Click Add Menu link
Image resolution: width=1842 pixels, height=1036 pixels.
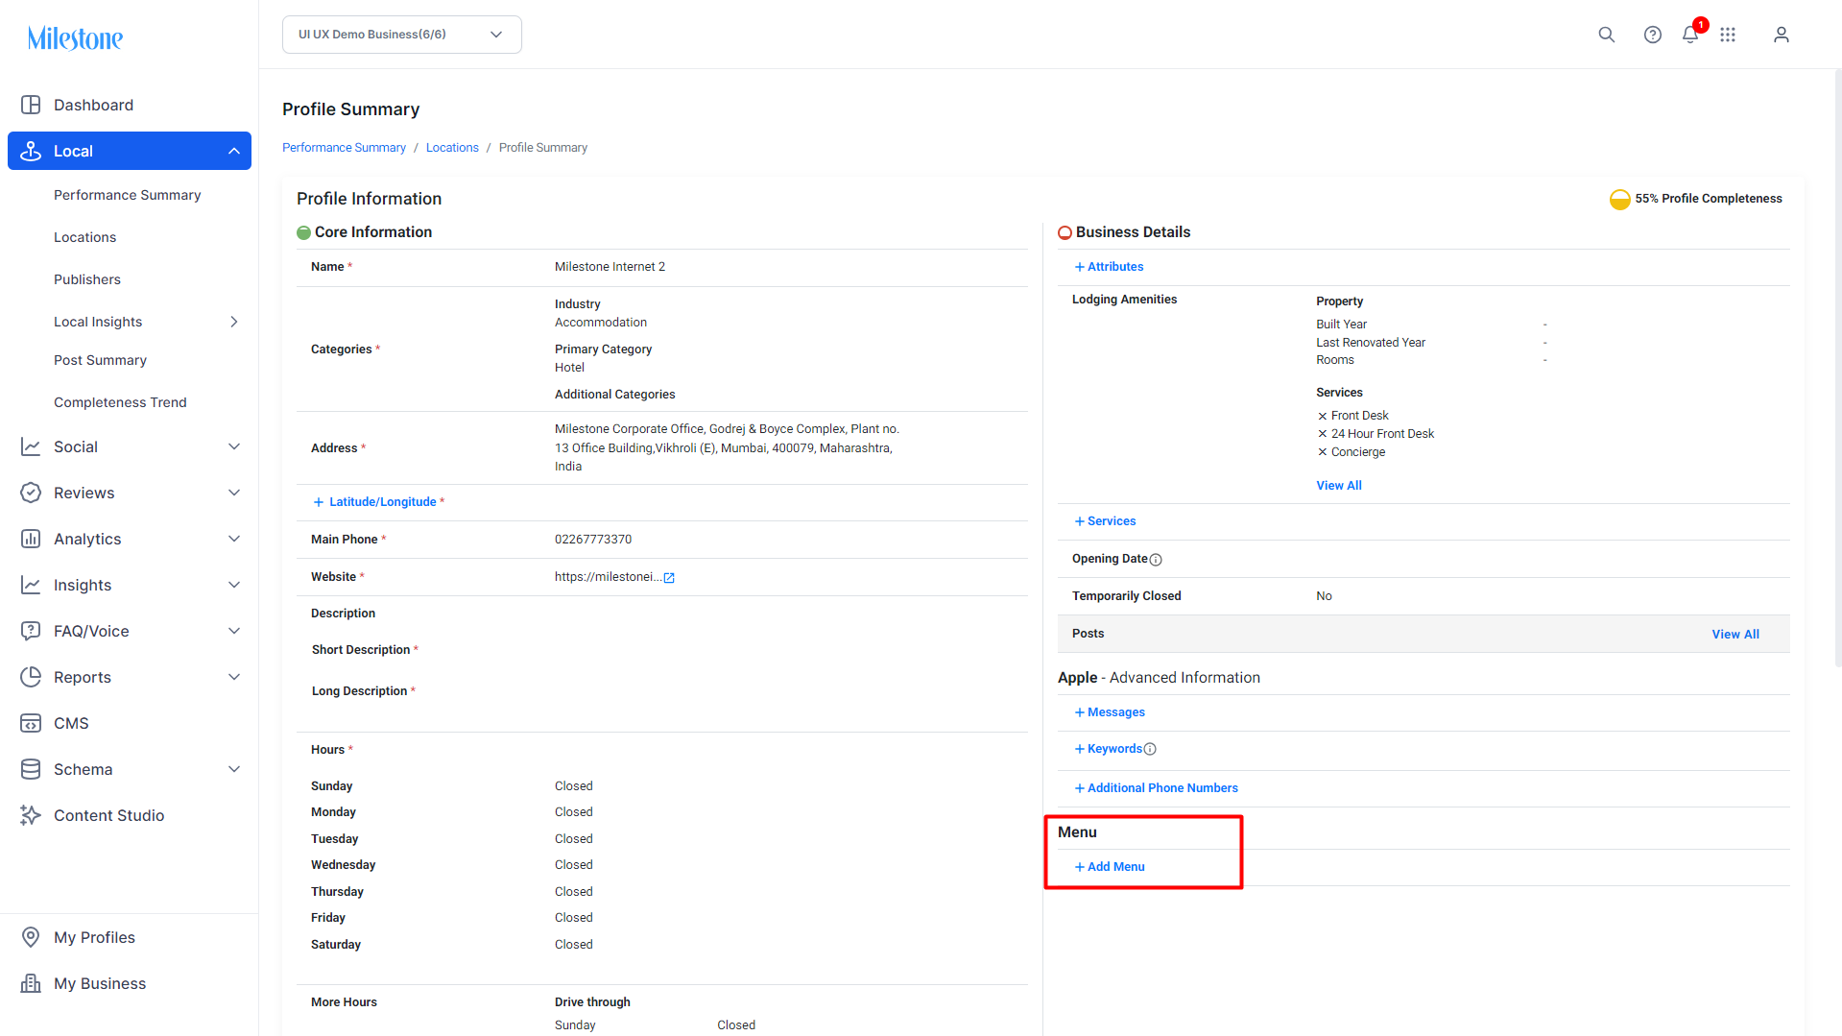pos(1110,867)
